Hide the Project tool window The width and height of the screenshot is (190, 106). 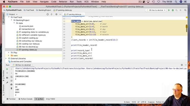click(60, 14)
